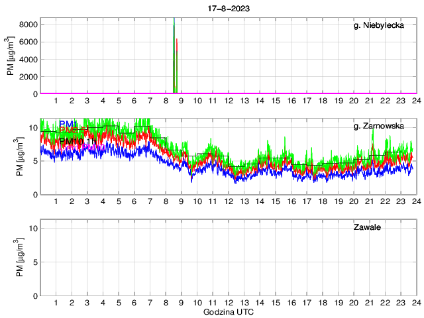Image resolution: width=424 pixels, height=318 pixels.
Task: Click the 23 hour tick under middle chart
Action: coord(400,201)
